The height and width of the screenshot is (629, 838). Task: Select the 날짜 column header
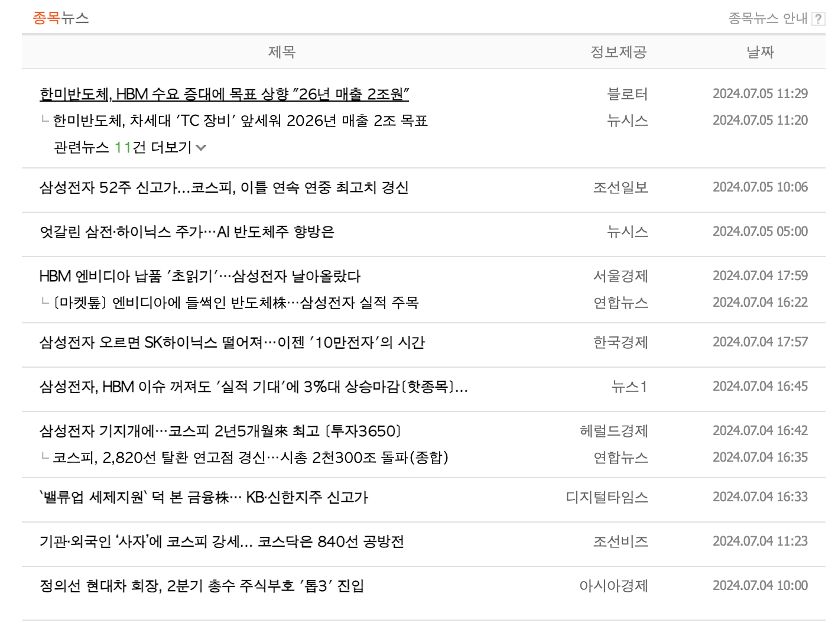click(x=758, y=52)
